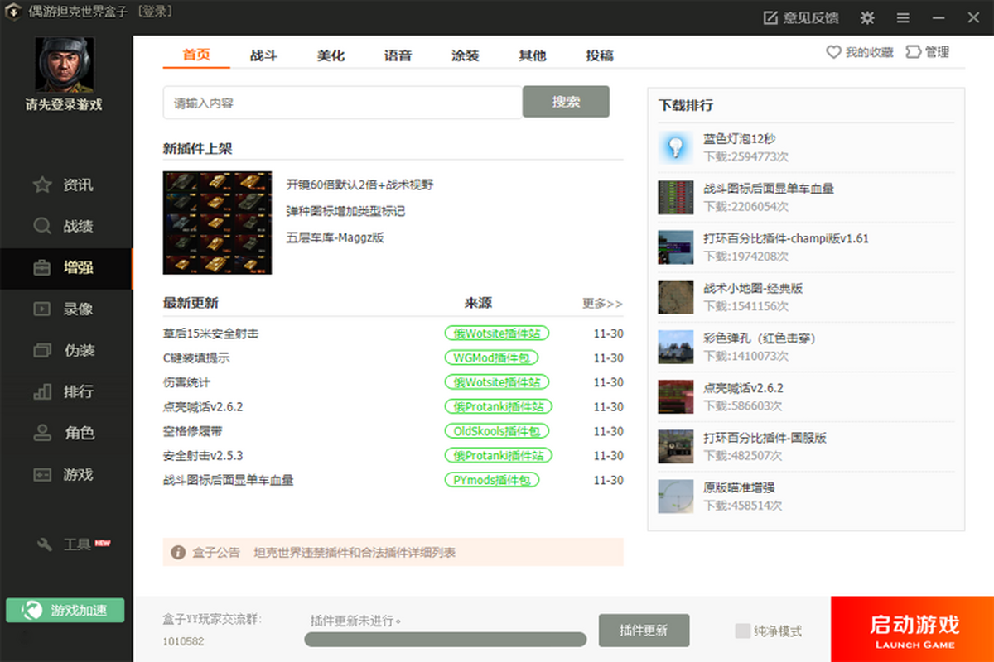Image resolution: width=994 pixels, height=662 pixels.
Task: Click the 插件更新 button
Action: click(644, 630)
